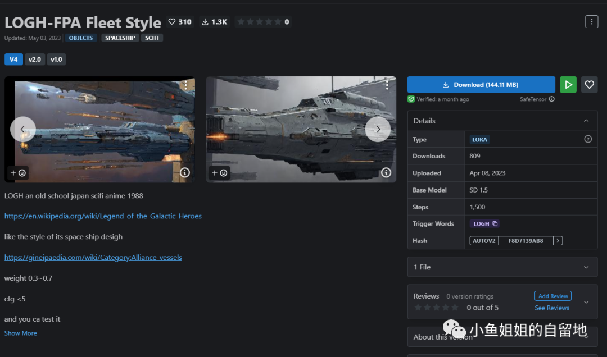Show info for second gallery image
The image size is (607, 357).
386,172
